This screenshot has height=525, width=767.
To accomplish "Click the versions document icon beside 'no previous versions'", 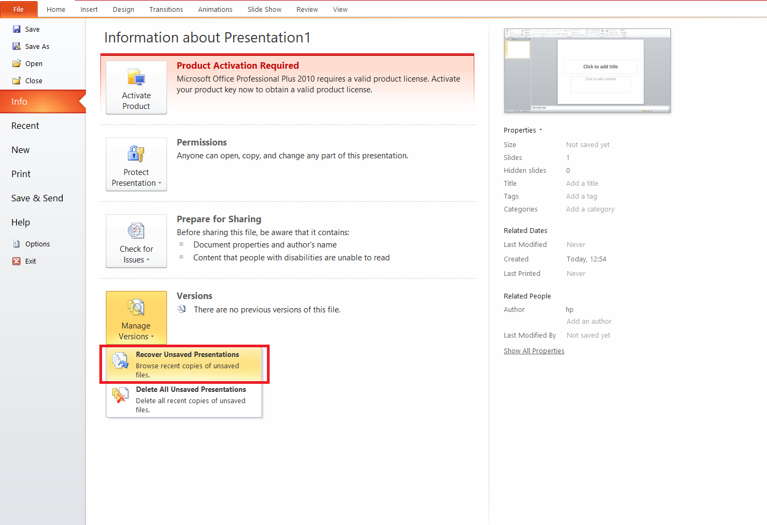I will [x=182, y=309].
